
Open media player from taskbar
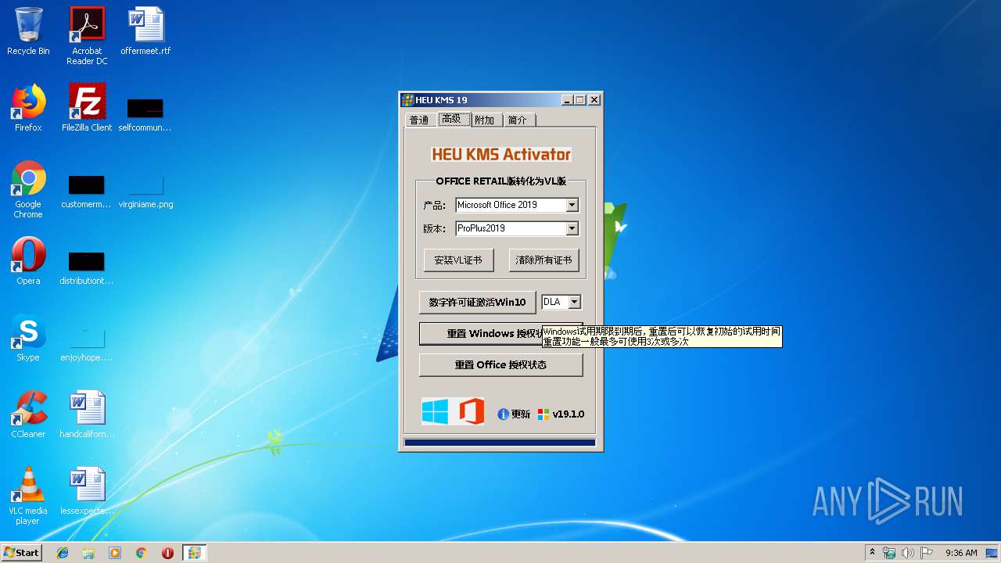[x=115, y=553]
